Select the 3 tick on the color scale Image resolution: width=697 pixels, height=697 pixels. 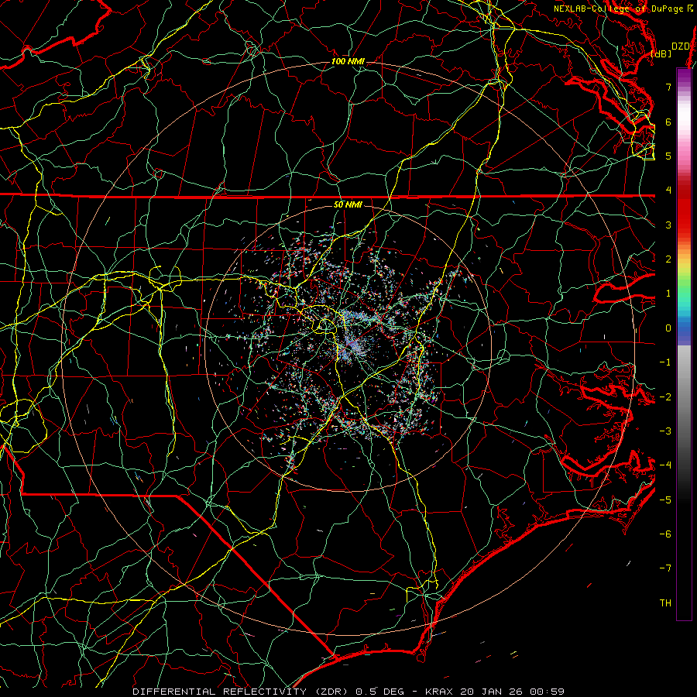(668, 225)
